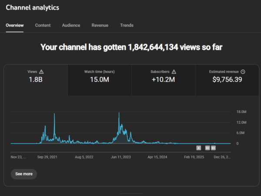261x196 pixels.
Task: Select the Revenue tab
Action: [100, 26]
